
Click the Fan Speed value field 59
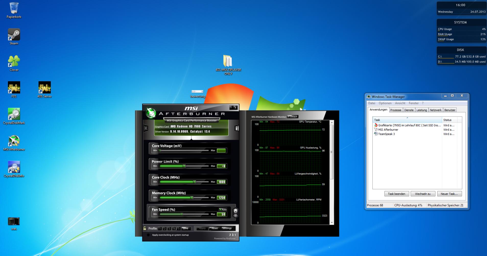221,214
